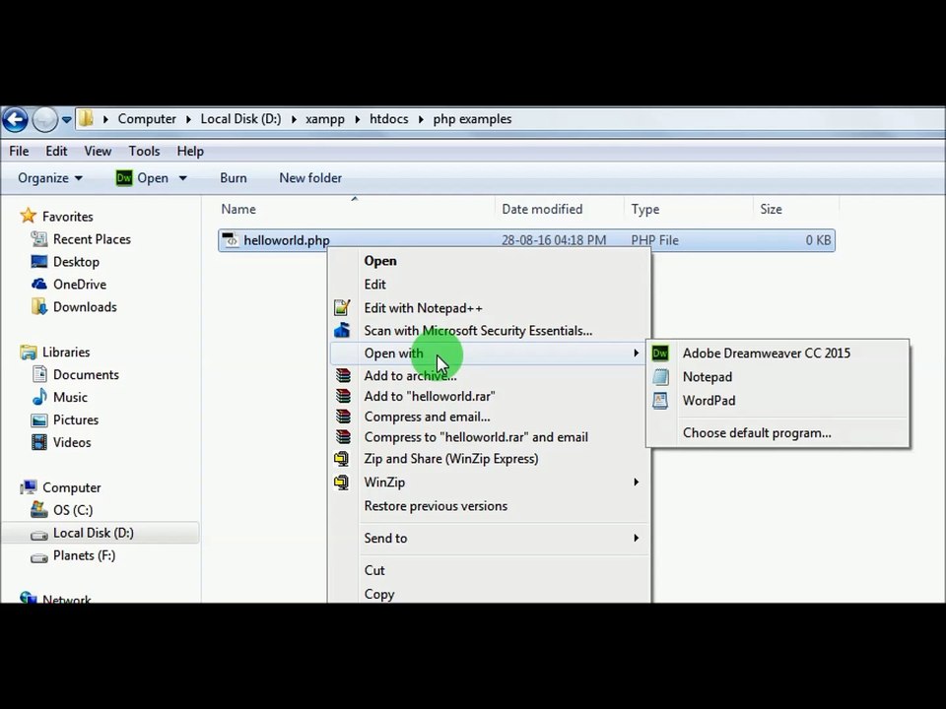The image size is (946, 709).
Task: Open Recent Places in Favorites
Action: tap(92, 239)
